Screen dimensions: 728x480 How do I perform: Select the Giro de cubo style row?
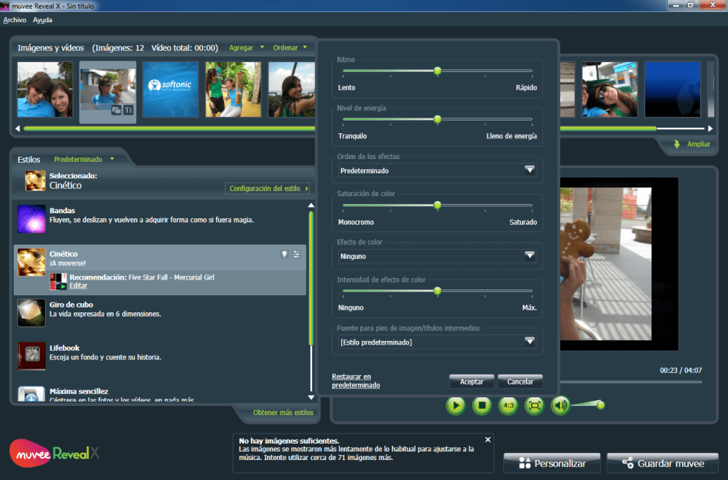(160, 313)
